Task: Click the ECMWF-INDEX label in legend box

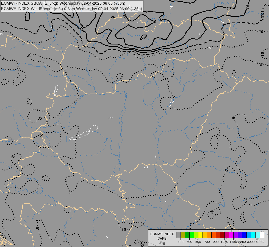Action: (162, 234)
